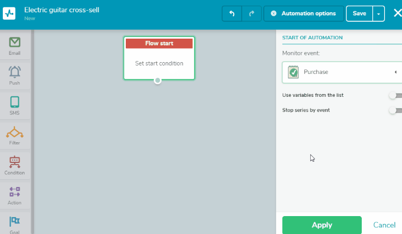Close the automation editor
The width and height of the screenshot is (402, 234).
pos(398,13)
